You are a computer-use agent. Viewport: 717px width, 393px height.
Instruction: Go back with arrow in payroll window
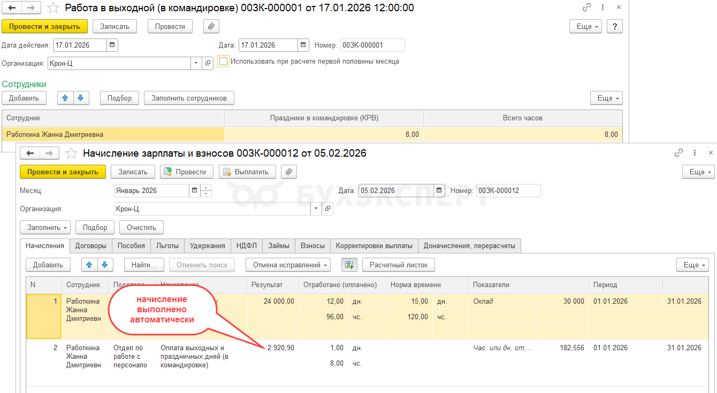(x=30, y=153)
